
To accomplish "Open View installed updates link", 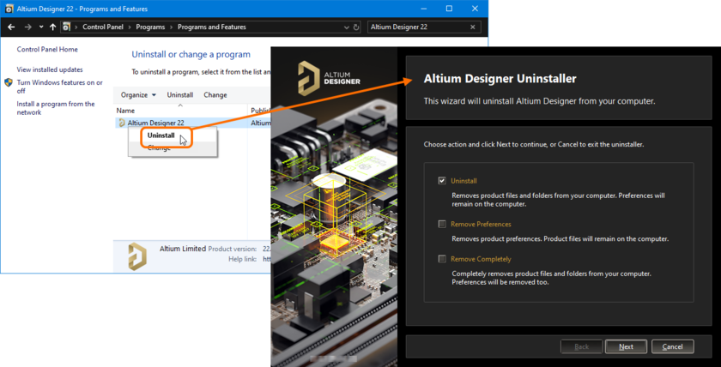I will 50,69.
